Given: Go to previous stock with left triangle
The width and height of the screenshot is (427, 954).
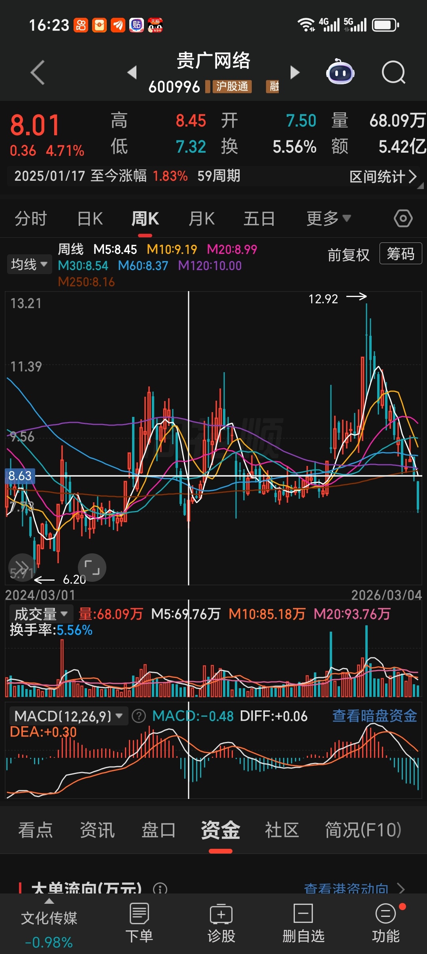Looking at the screenshot, I should coord(132,72).
